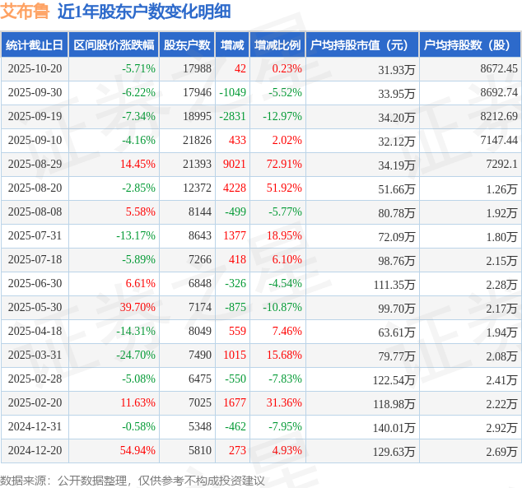Click the change value 9021
This screenshot has width=522, height=488.
235,164
